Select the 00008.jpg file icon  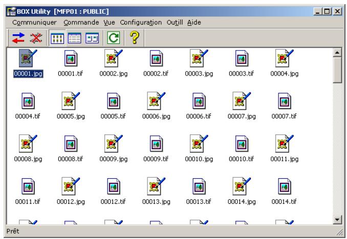click(28, 144)
